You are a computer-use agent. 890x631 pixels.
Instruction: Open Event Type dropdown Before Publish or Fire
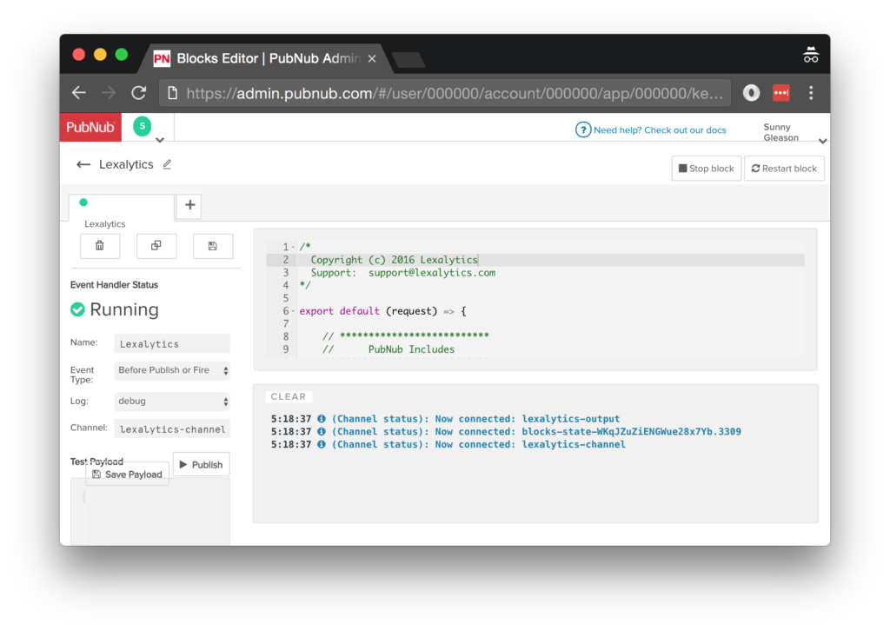point(172,370)
